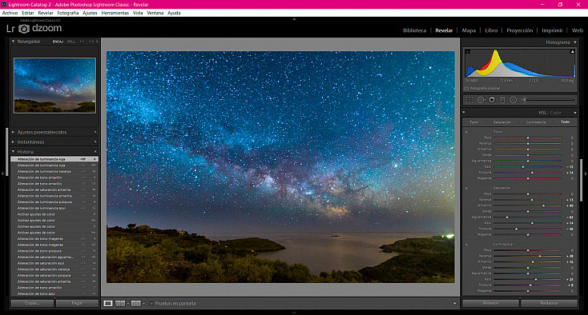Toggle the HSL panel on/off switch
588x315 pixels.
click(464, 113)
